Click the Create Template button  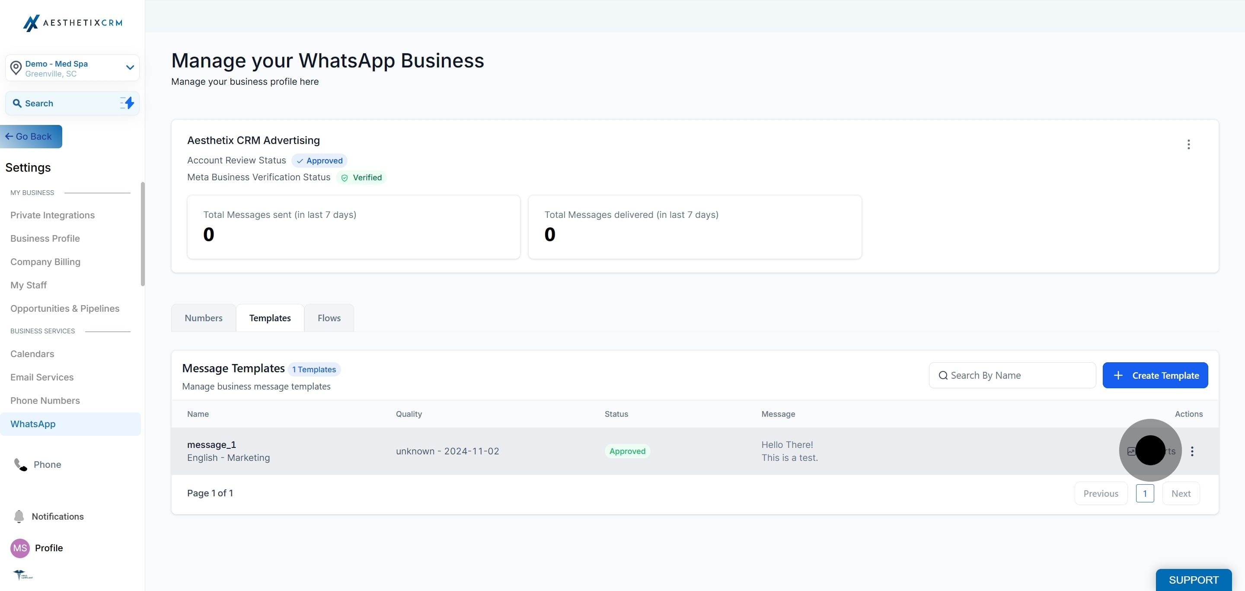click(x=1155, y=375)
